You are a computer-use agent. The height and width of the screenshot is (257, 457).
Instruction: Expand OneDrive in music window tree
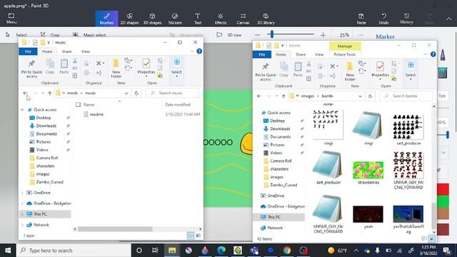22,193
